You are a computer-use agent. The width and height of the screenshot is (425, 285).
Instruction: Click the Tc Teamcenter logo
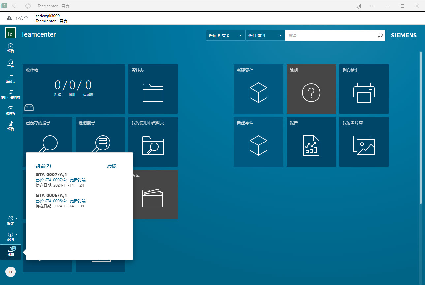[x=11, y=33]
